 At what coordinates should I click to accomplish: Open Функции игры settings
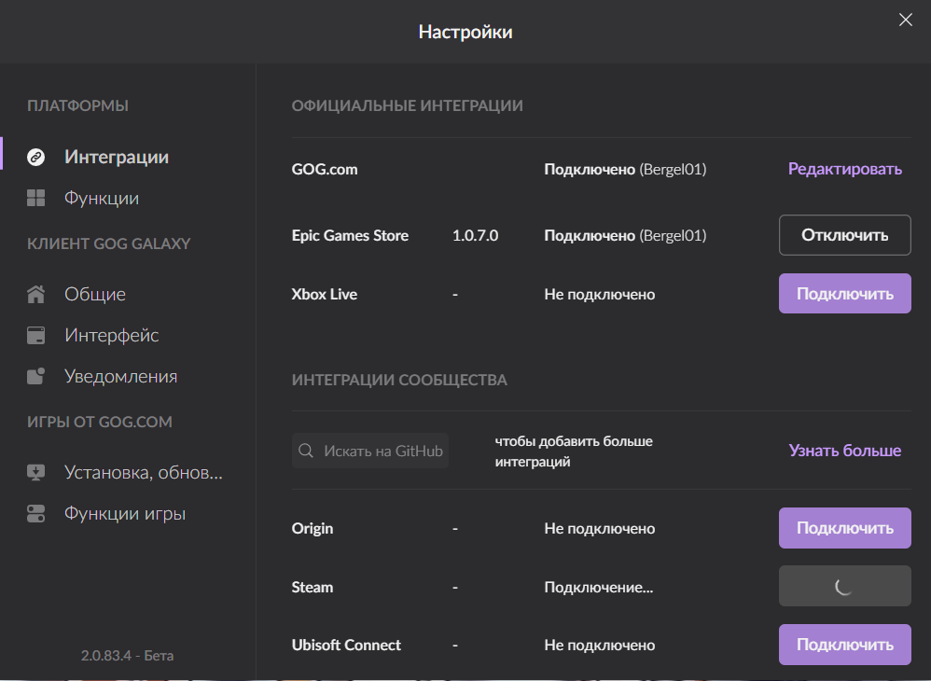(x=125, y=514)
